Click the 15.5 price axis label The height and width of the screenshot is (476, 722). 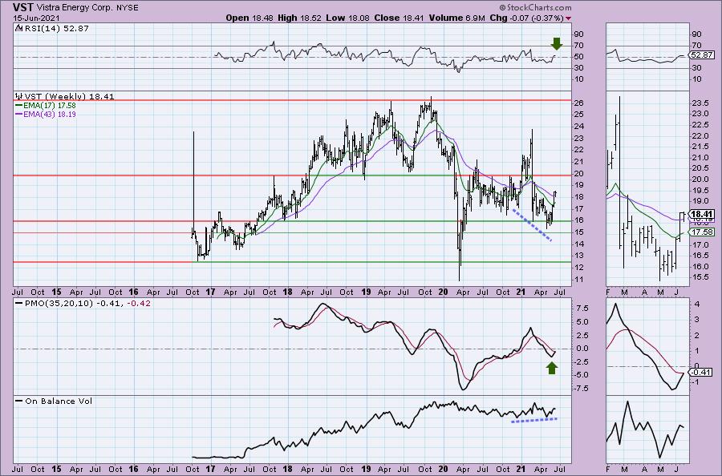pos(700,277)
